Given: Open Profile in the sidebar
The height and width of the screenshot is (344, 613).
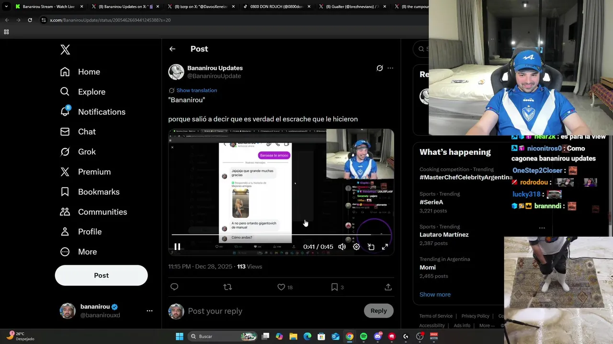Looking at the screenshot, I should 80,232.
